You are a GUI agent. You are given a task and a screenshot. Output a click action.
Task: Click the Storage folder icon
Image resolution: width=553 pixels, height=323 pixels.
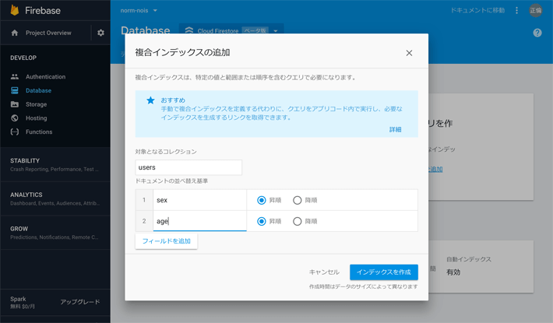(x=15, y=104)
